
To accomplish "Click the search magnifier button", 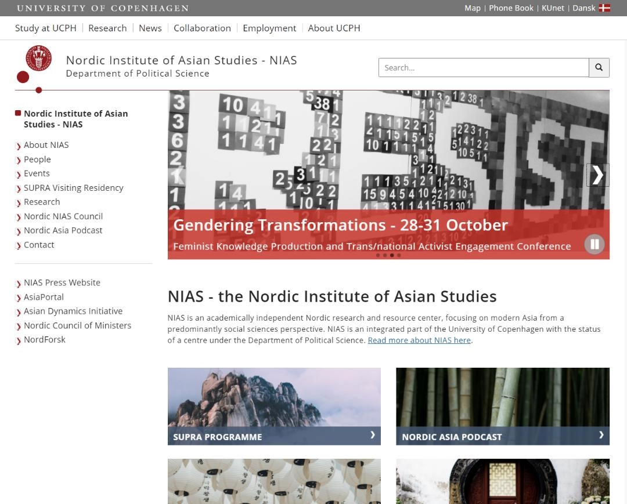I will coord(599,67).
